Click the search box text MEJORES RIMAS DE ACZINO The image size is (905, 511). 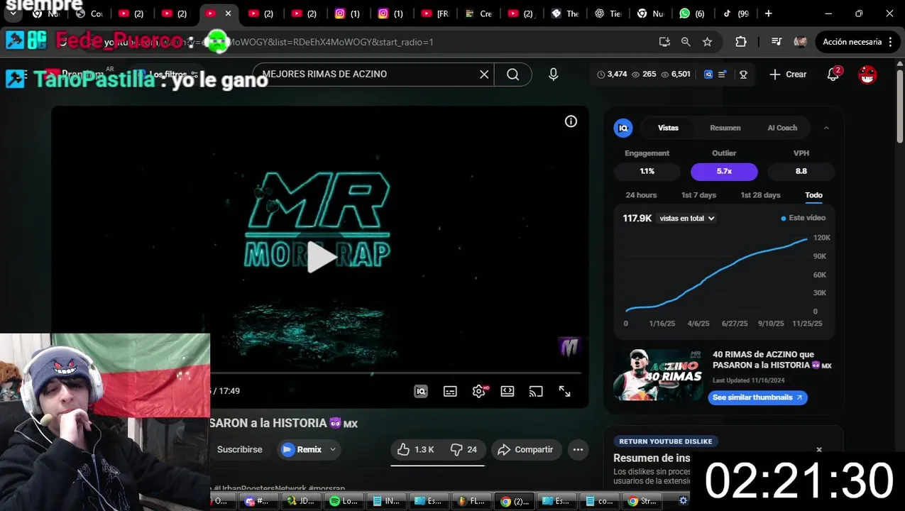(x=324, y=74)
